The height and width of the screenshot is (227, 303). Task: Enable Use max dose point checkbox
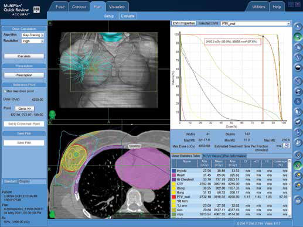[x=5, y=91]
